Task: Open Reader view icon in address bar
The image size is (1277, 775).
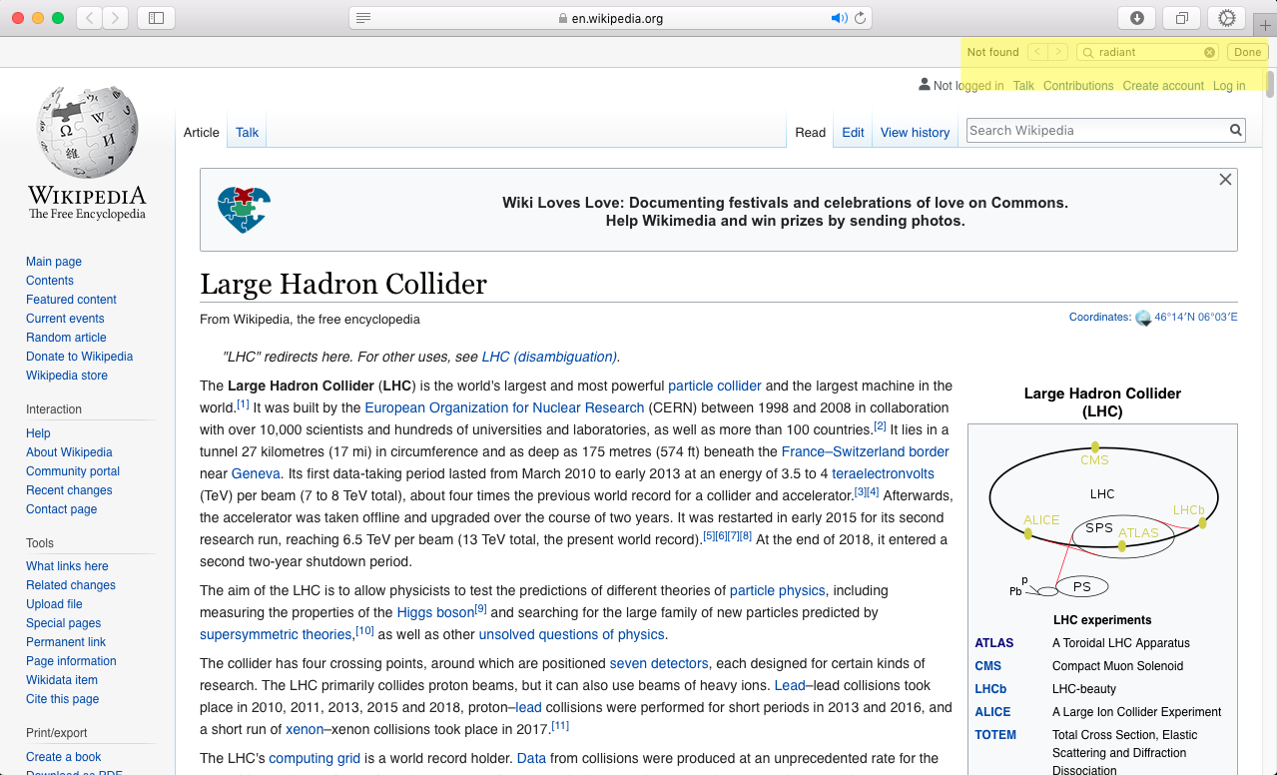Action: pyautogui.click(x=364, y=18)
